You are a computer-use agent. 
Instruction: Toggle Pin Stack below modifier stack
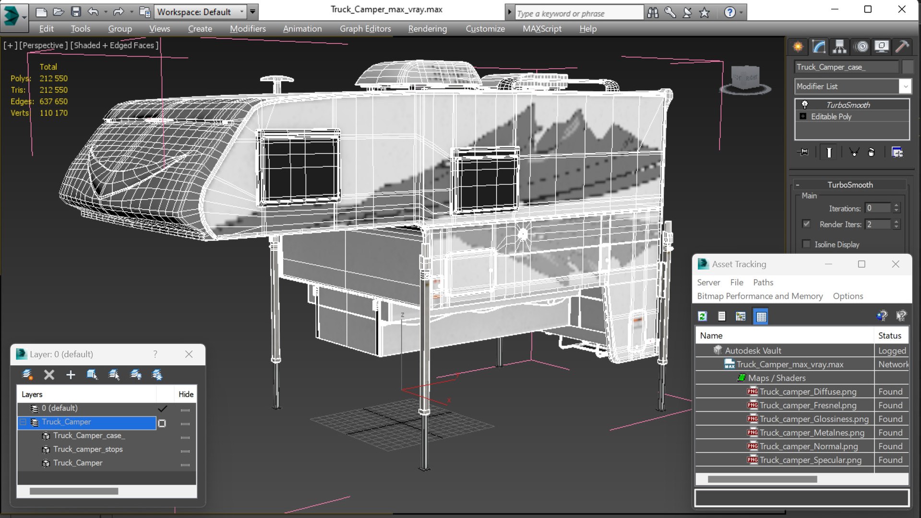[x=803, y=153]
